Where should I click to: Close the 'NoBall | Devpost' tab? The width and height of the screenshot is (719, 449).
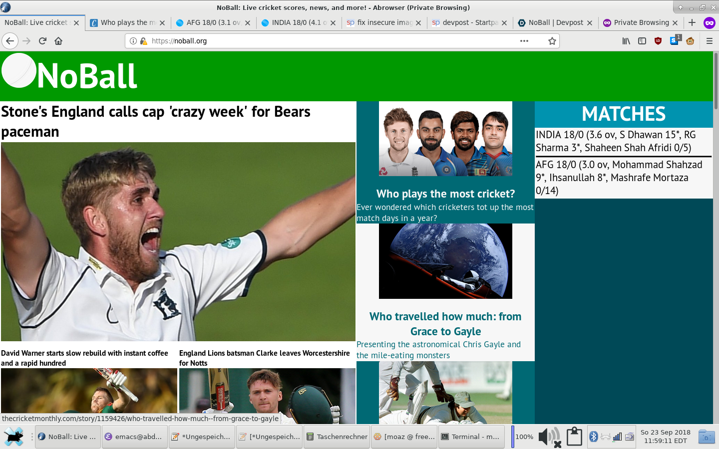pos(590,23)
